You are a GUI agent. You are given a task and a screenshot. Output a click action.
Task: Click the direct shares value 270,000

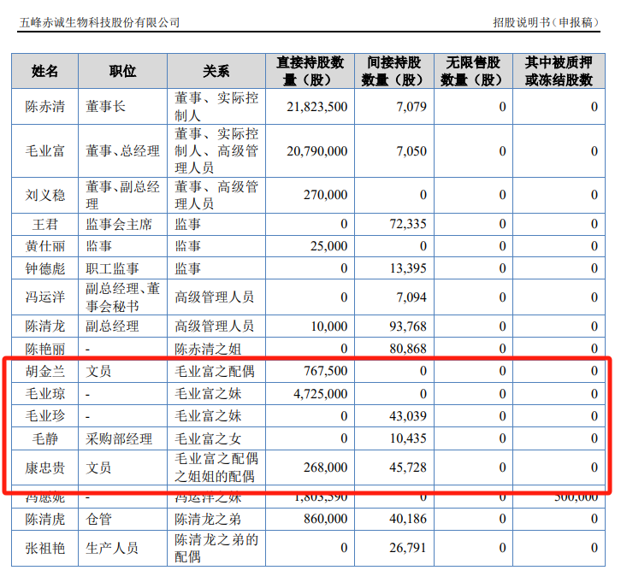coord(325,195)
